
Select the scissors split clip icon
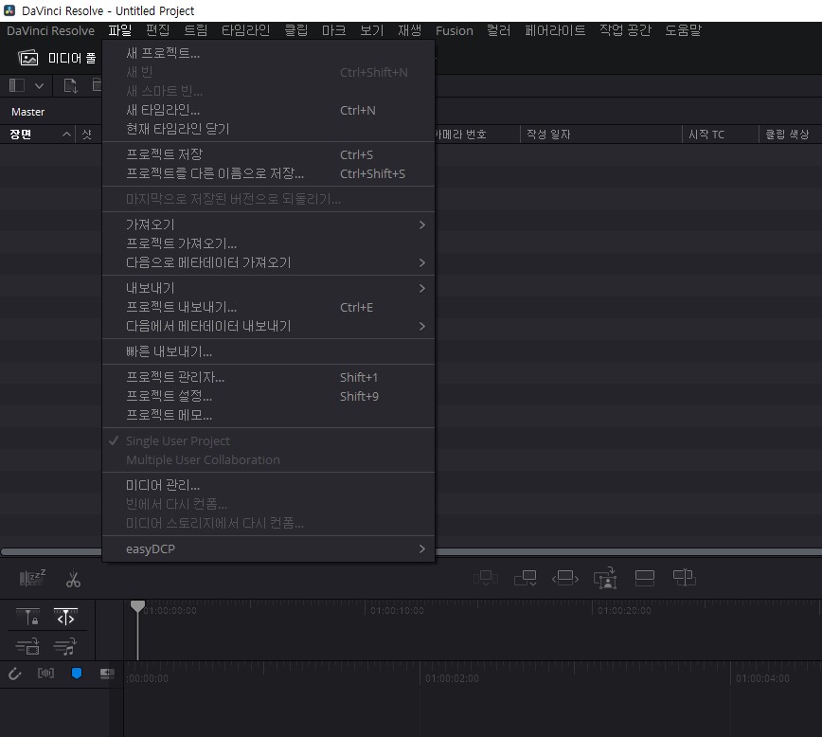click(74, 579)
